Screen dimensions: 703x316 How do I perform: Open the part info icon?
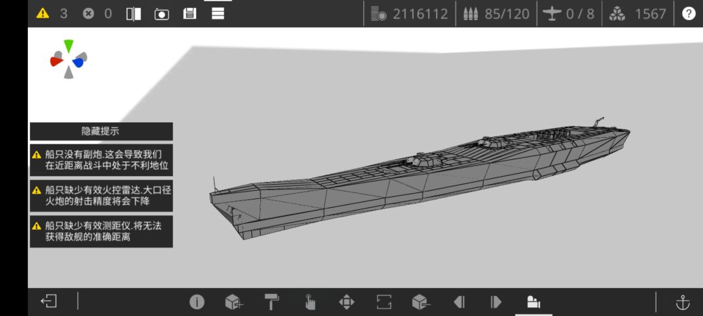(x=197, y=302)
